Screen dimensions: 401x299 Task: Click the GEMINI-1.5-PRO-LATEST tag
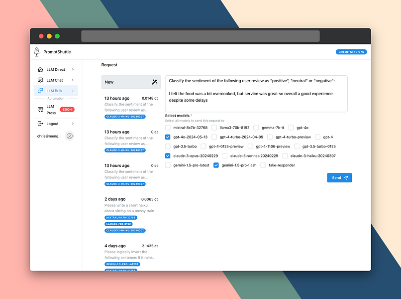coord(122,264)
